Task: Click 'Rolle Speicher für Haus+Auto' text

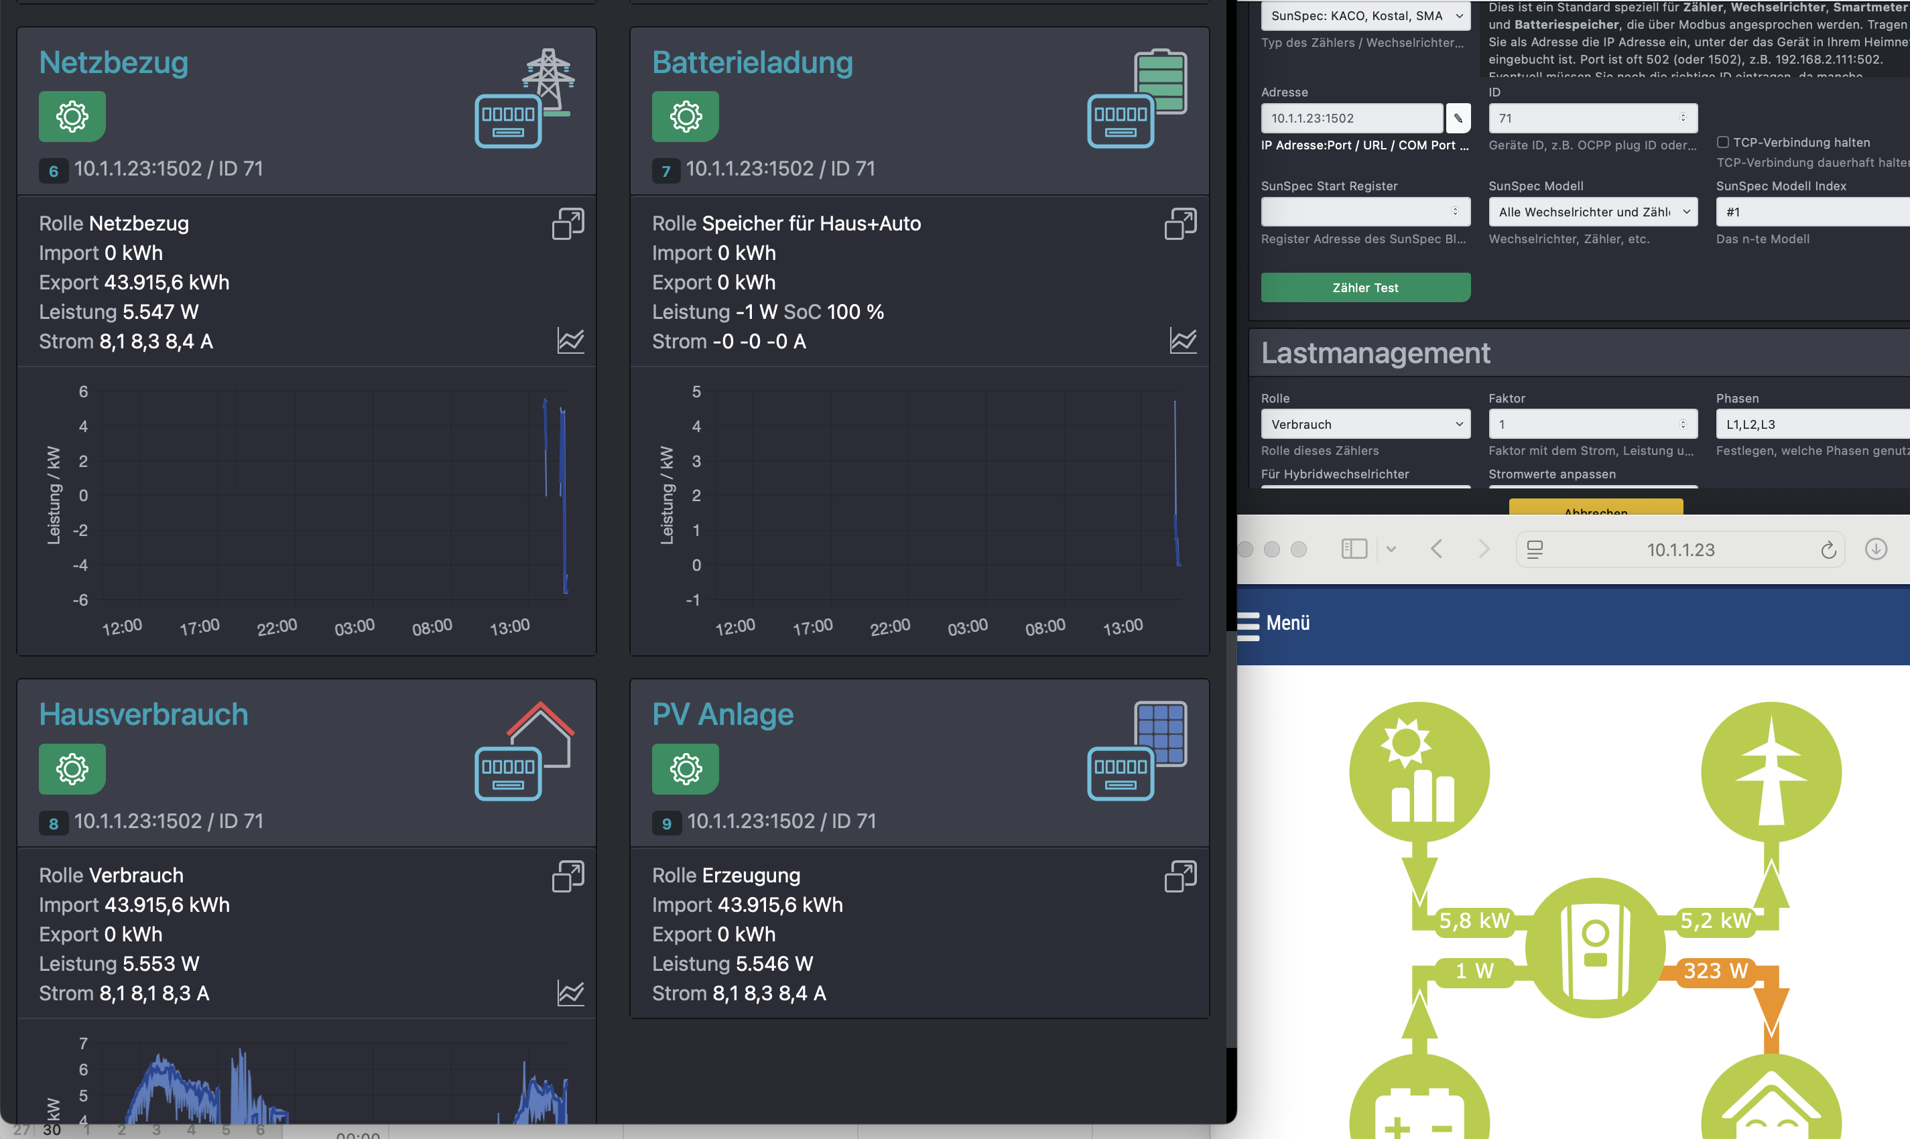Action: point(786,223)
